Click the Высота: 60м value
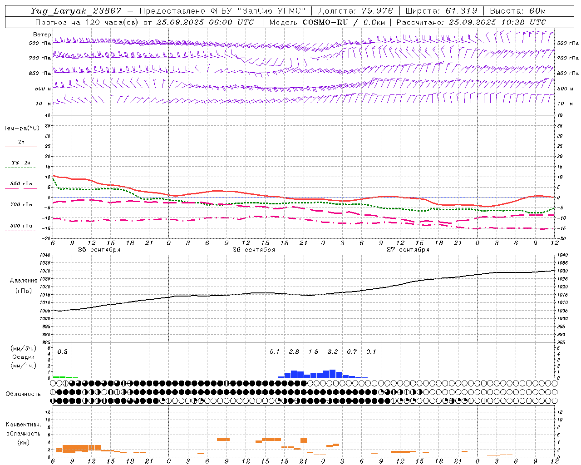581x465 pixels. click(517, 11)
